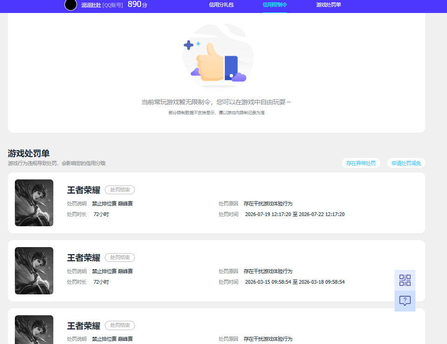Switch to the 信用限制令 tab
447x344 pixels.
[275, 5]
